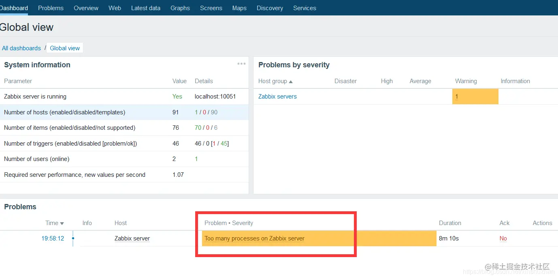
Task: Click the Parameter column header
Action: [18, 81]
